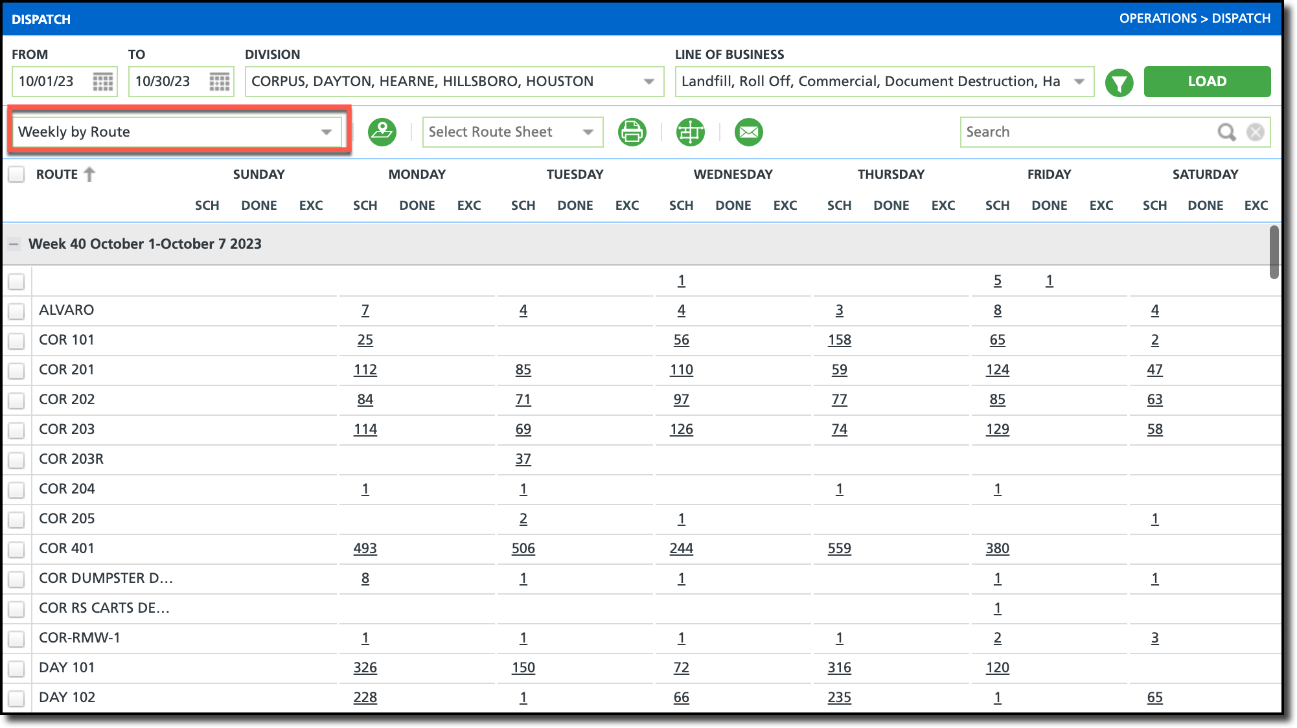Click the green envelope email icon
This screenshot has height=728, width=1297.
point(748,132)
